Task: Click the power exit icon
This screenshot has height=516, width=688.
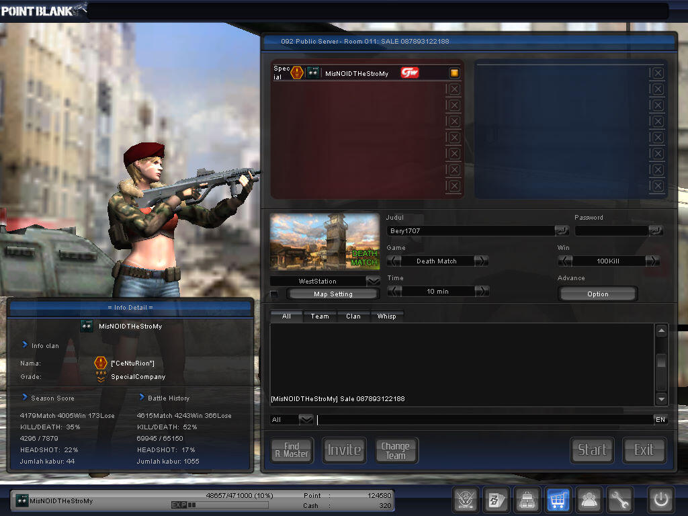Action: coord(661,500)
